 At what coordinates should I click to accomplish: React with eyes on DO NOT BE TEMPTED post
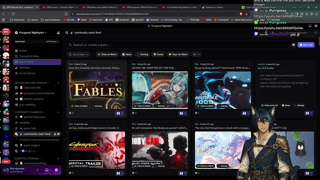click(x=183, y=113)
